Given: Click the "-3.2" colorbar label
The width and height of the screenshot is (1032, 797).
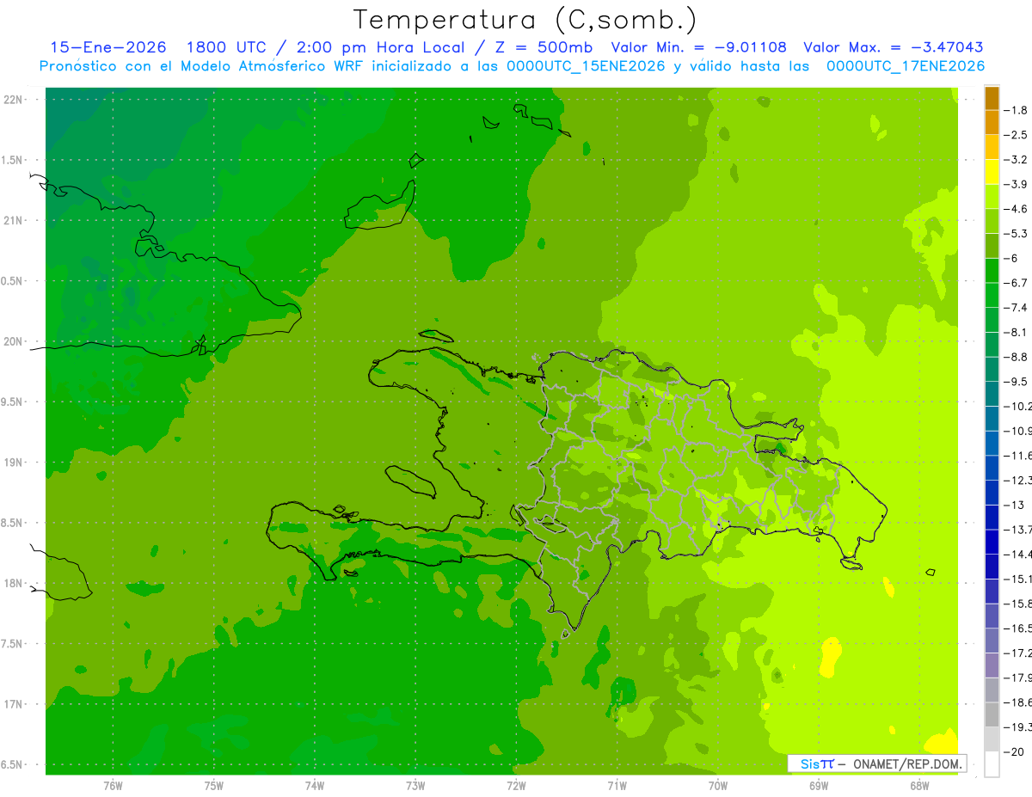Looking at the screenshot, I should coord(1016,160).
